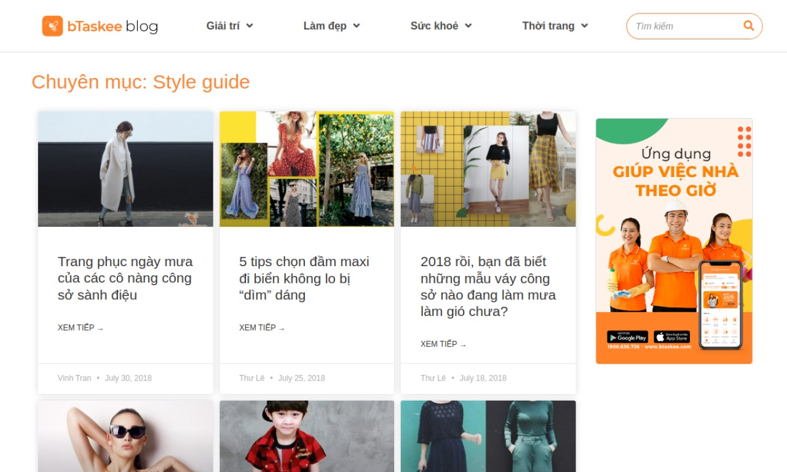Click author Thư Lê on July 25 post

(252, 378)
